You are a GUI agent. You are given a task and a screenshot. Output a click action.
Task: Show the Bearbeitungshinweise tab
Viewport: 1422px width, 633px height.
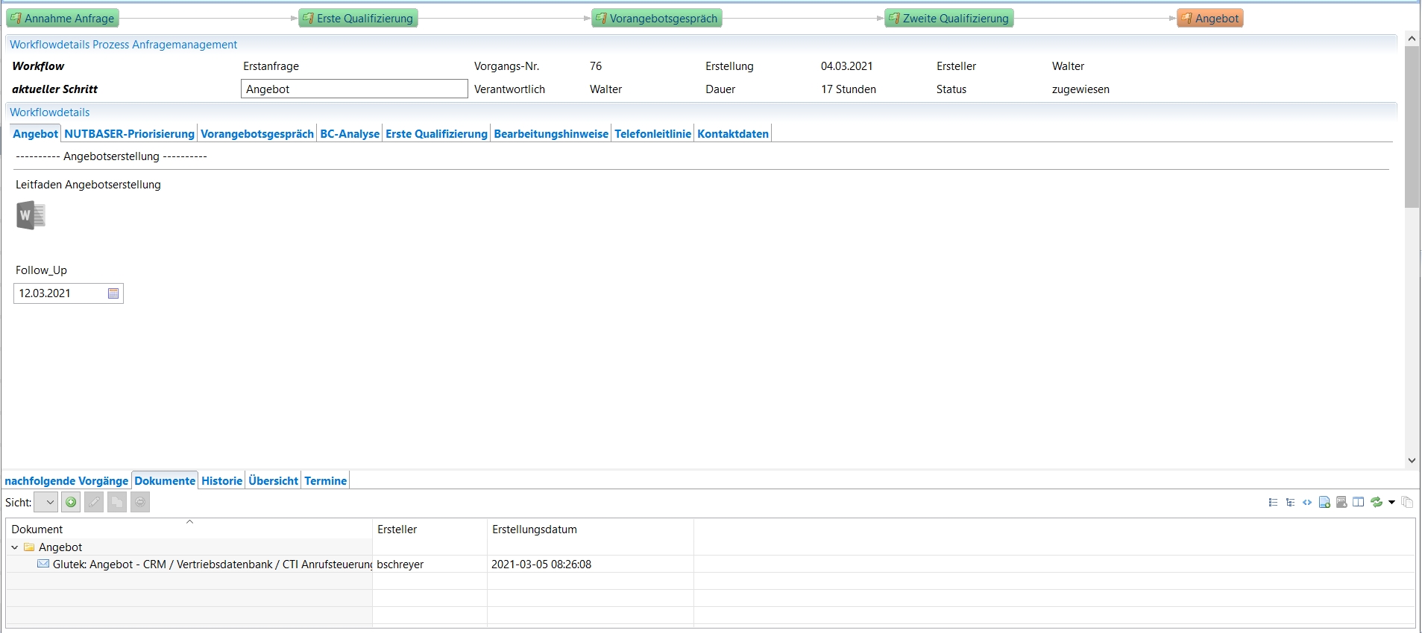tap(551, 134)
